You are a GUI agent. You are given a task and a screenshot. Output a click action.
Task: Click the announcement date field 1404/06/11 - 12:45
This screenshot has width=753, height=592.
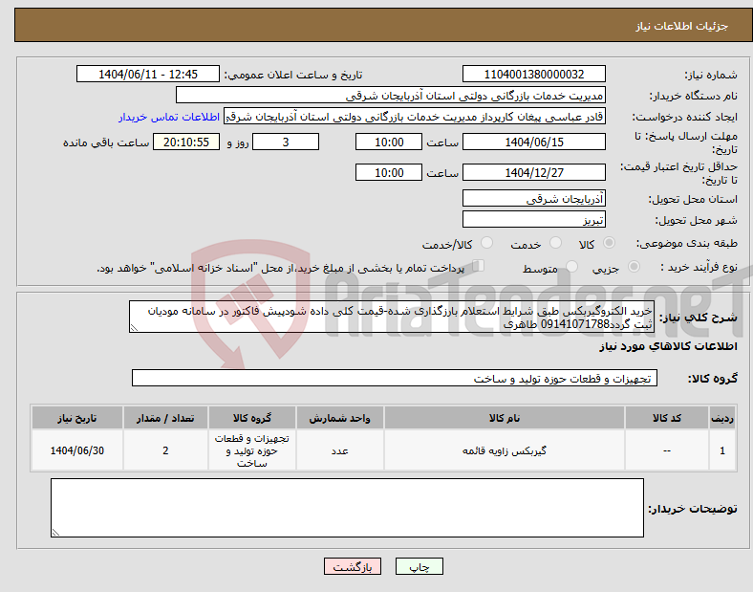(x=148, y=74)
